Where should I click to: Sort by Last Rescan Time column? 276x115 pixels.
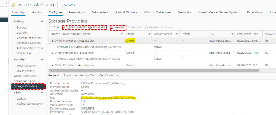tap(247, 34)
